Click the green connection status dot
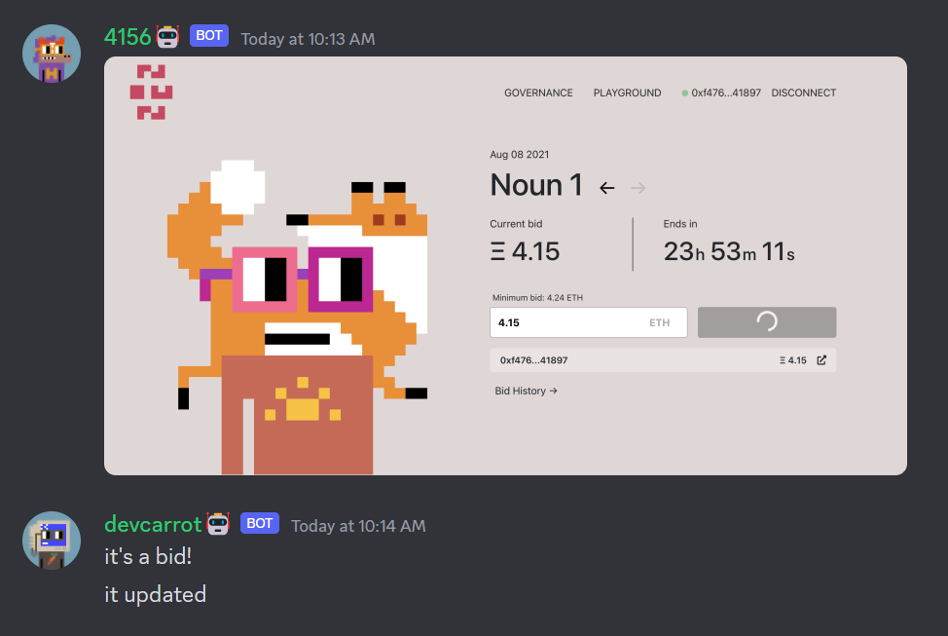 [x=685, y=94]
